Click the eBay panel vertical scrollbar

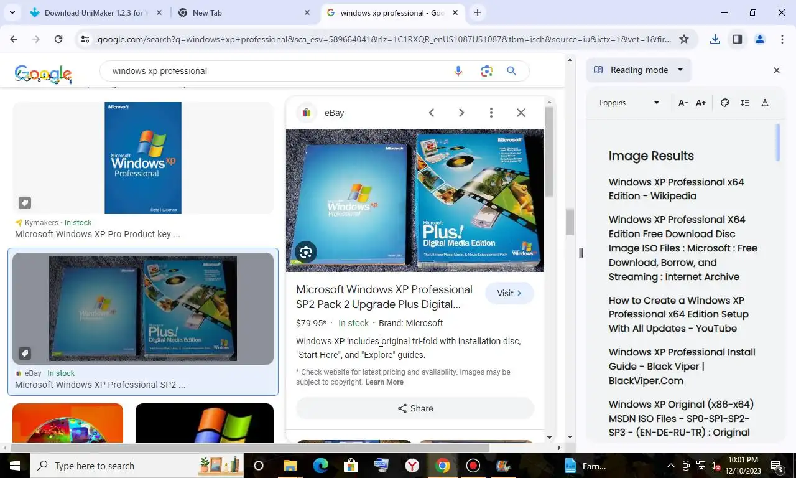click(x=549, y=152)
